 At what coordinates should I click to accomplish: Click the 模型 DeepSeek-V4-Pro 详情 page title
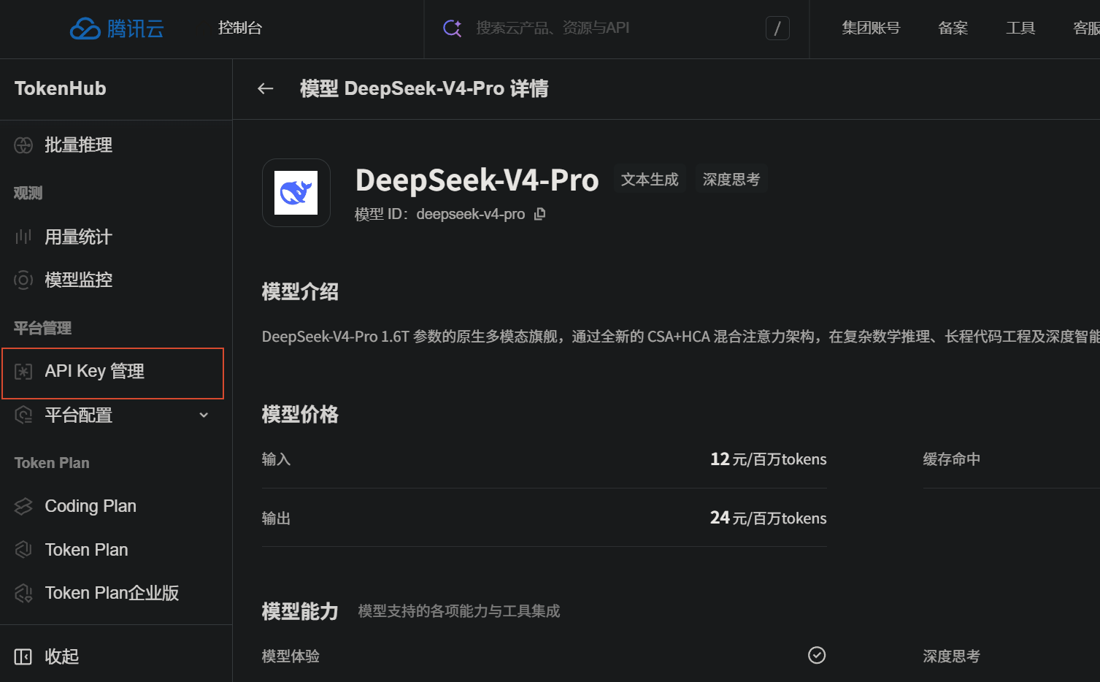pos(424,88)
